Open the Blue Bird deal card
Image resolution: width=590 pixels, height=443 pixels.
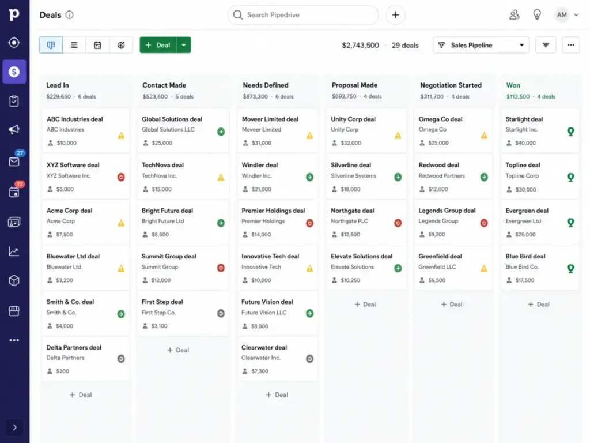[x=540, y=268]
